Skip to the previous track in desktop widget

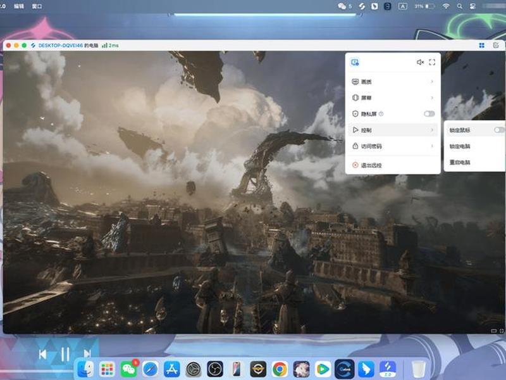[42, 355]
